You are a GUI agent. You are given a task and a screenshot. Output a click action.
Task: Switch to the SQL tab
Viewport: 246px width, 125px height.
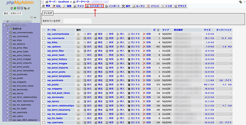coord(57,6)
